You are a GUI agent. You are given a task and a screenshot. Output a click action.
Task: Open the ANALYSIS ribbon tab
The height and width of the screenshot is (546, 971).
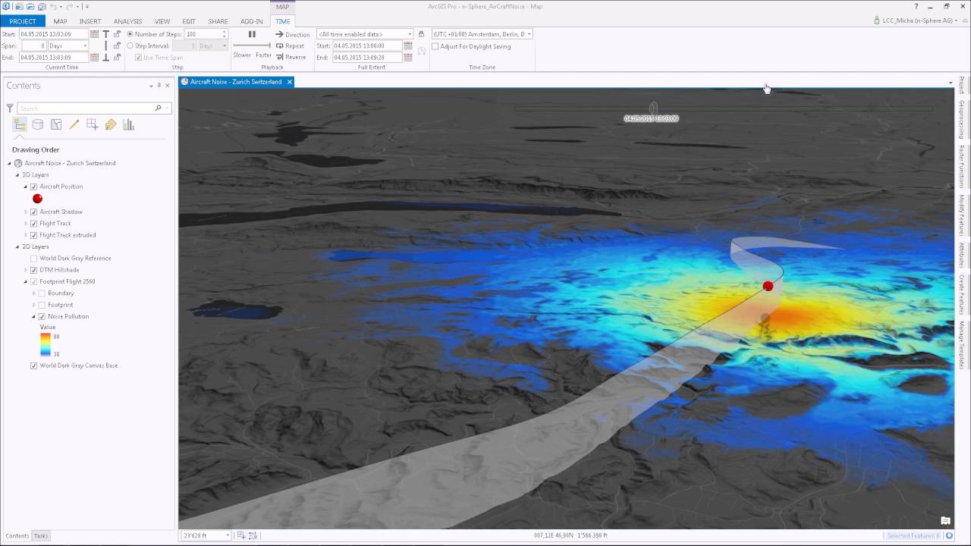coord(127,21)
